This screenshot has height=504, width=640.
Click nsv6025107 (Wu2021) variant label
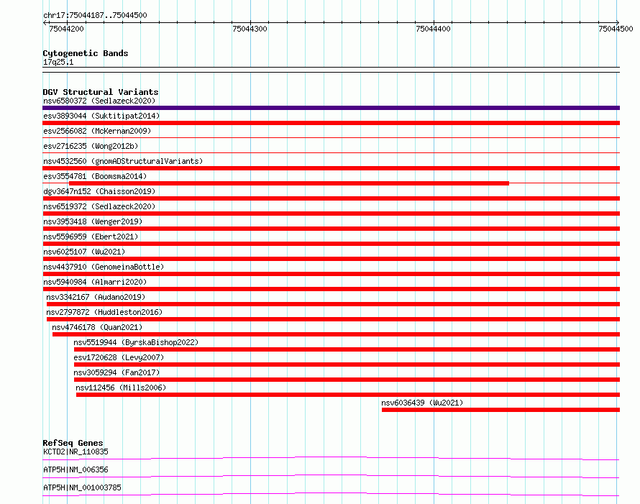(x=84, y=252)
